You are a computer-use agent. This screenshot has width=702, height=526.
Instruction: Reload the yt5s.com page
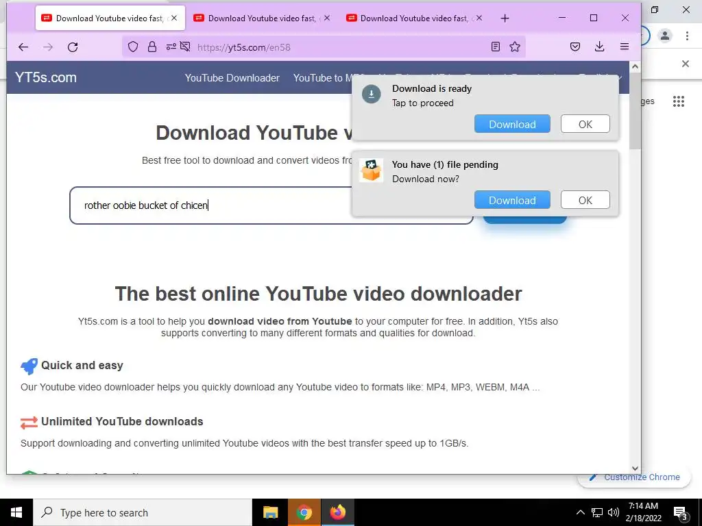tap(73, 47)
